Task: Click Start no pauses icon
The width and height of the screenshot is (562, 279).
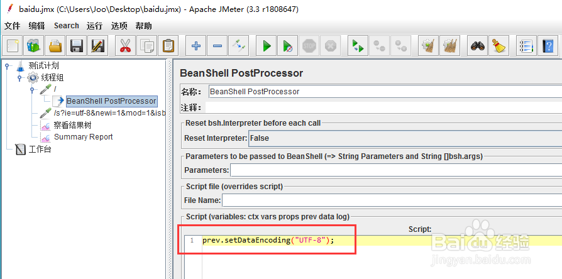Action: (x=287, y=46)
